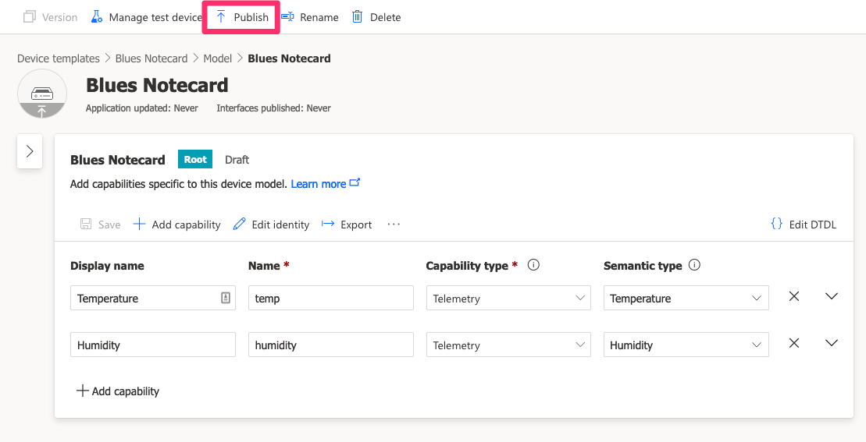The image size is (866, 442).
Task: Click the Capability type info icon
Action: (x=533, y=265)
